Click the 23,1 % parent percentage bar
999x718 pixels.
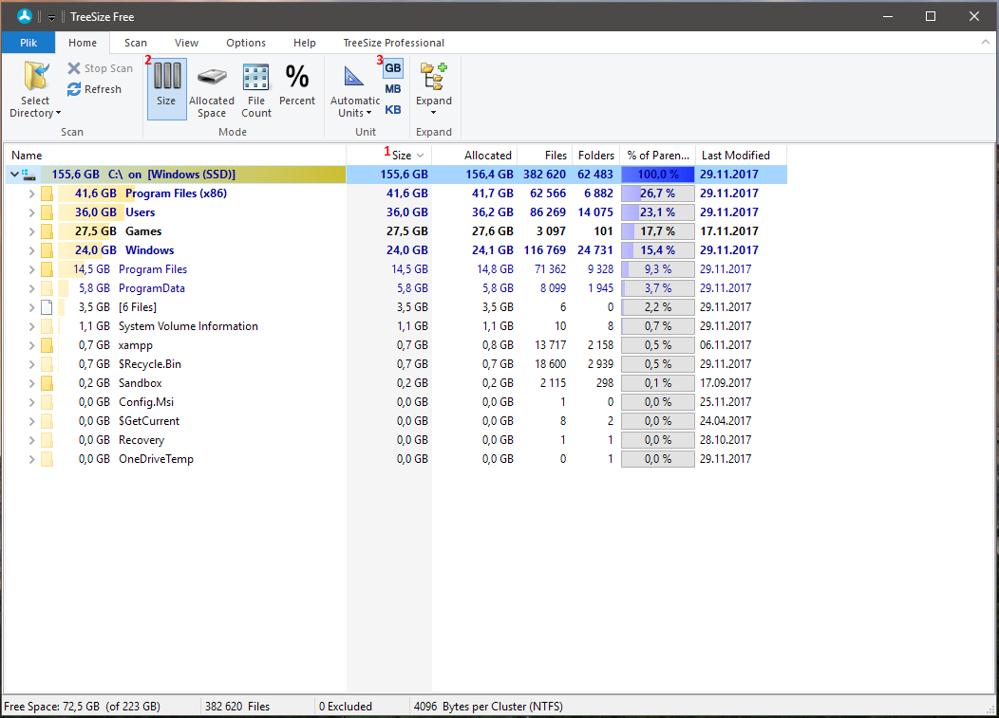[657, 212]
